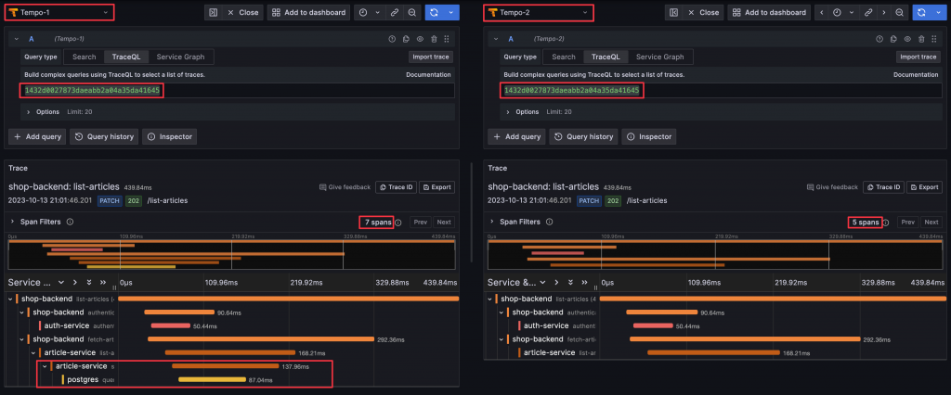951x395 pixels.
Task: Focus the TraceQL query field in Tempo-1
Action: pos(237,90)
